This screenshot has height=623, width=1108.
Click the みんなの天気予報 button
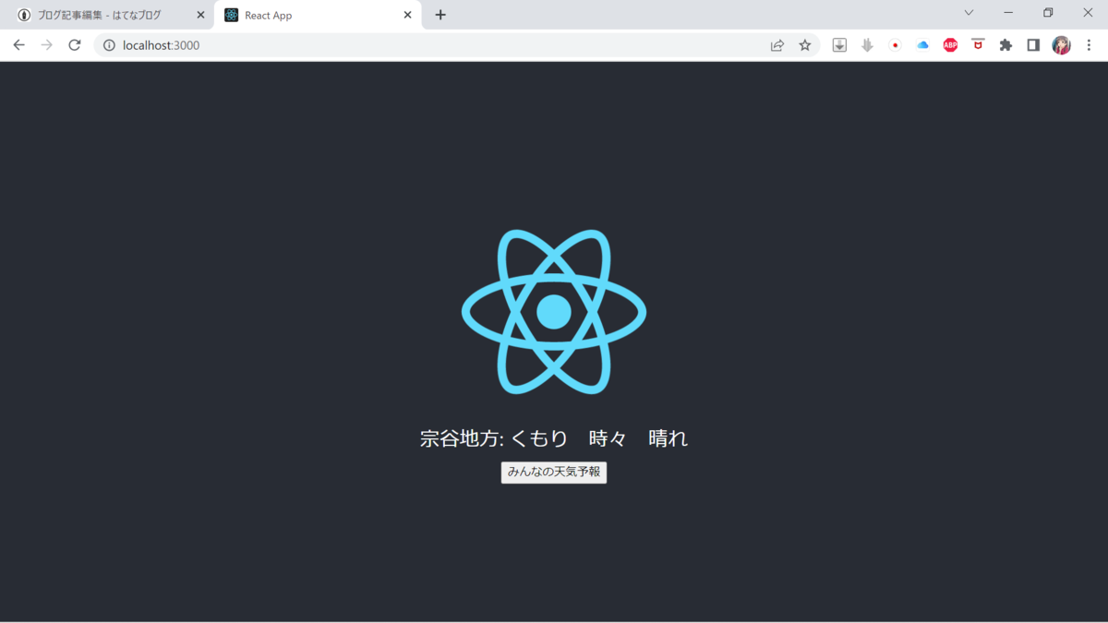tap(554, 473)
